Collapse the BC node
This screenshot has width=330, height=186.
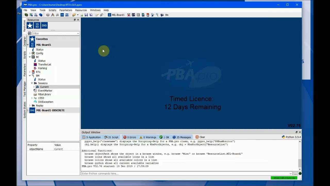tap(30, 57)
